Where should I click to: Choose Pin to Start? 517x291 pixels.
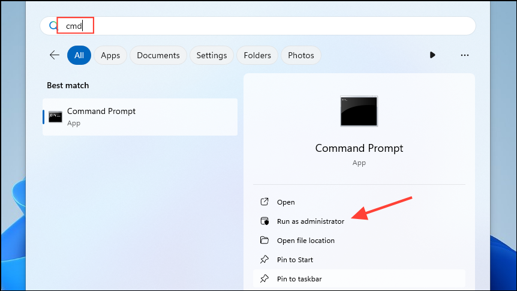[295, 260]
